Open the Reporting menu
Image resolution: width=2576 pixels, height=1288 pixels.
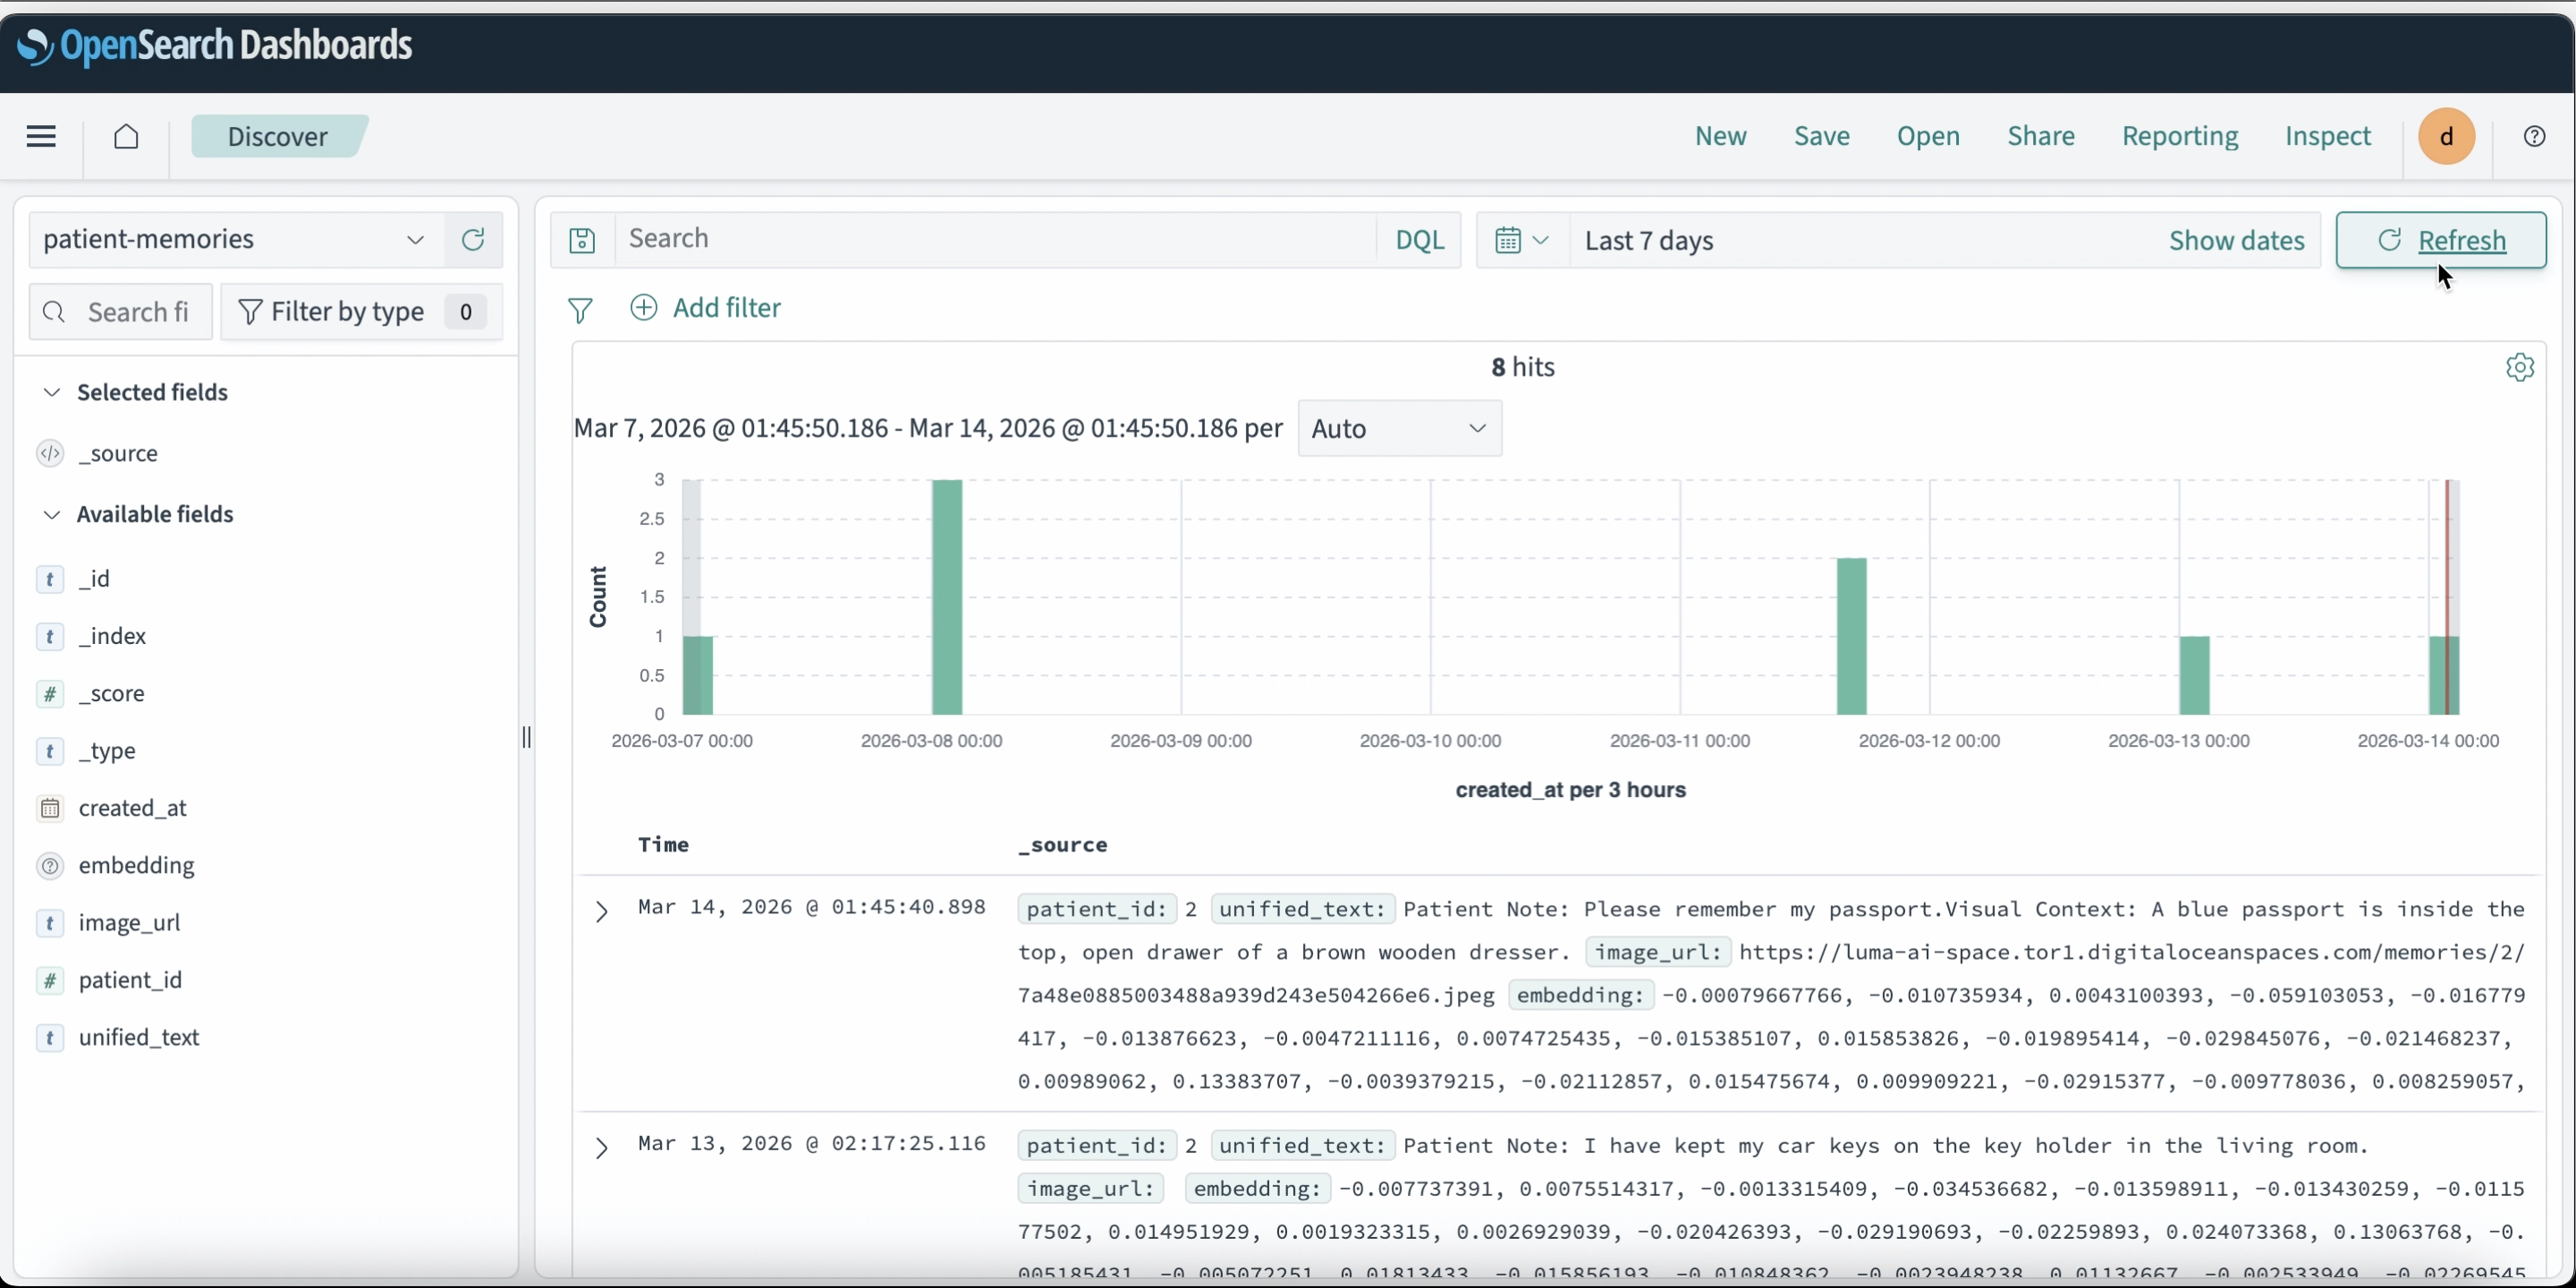[x=2179, y=136]
